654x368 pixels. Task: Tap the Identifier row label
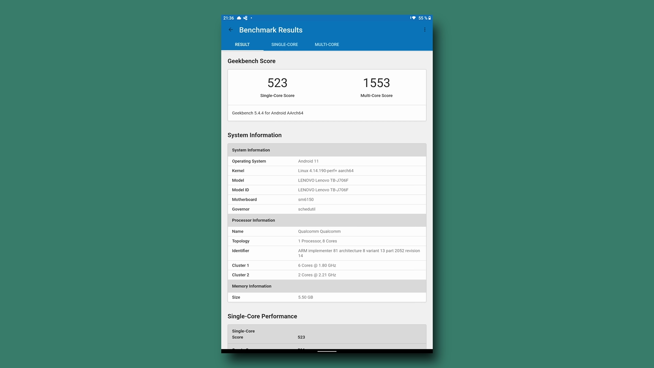pos(240,251)
